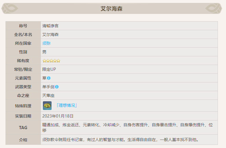Click the info icon beside 草 element
This screenshot has width=226, height=148.
(49, 78)
